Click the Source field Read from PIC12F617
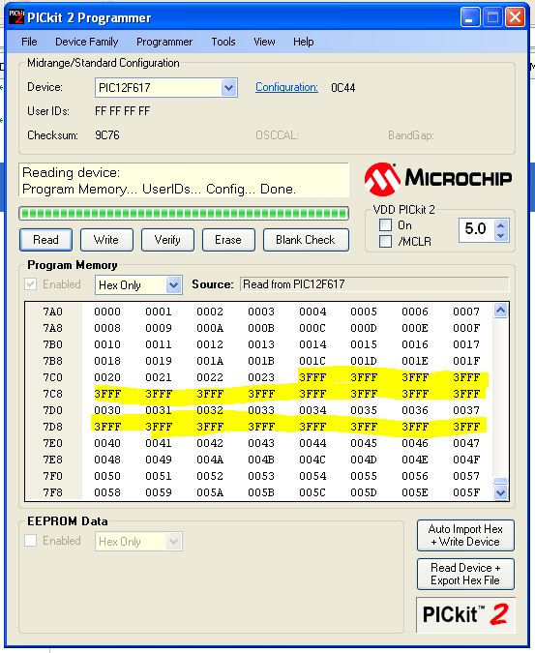 374,284
